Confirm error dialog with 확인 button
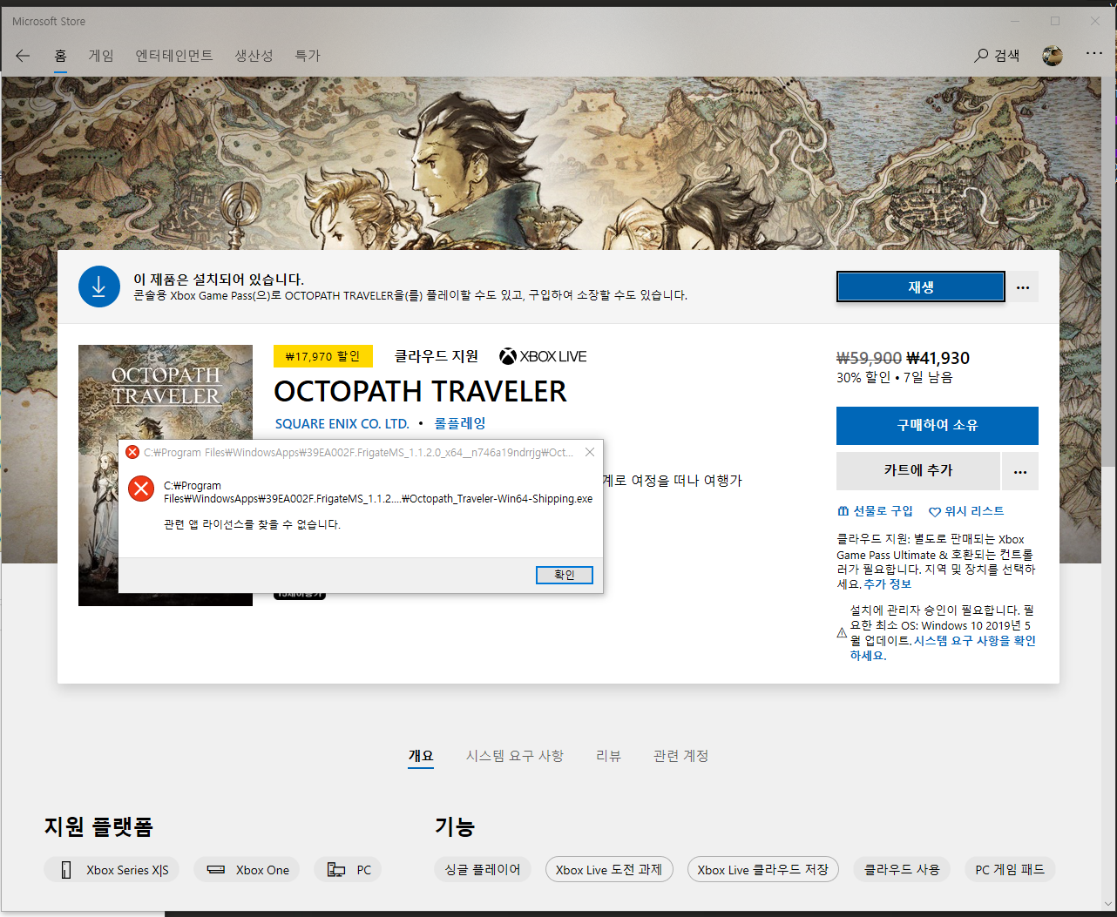Screen dimensions: 1117x917 pos(565,575)
